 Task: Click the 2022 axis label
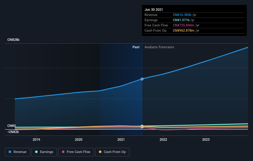(163, 139)
